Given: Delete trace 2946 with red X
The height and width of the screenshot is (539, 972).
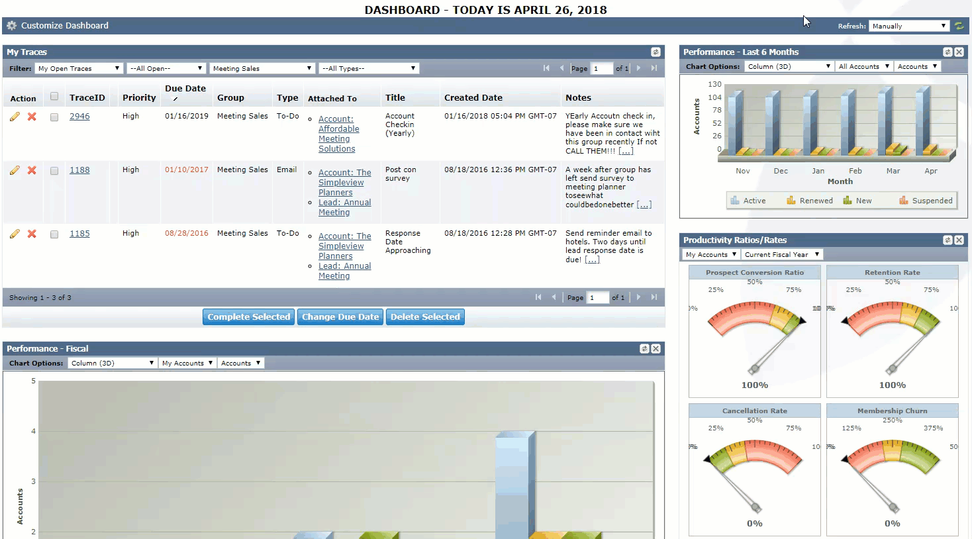Looking at the screenshot, I should pos(32,117).
